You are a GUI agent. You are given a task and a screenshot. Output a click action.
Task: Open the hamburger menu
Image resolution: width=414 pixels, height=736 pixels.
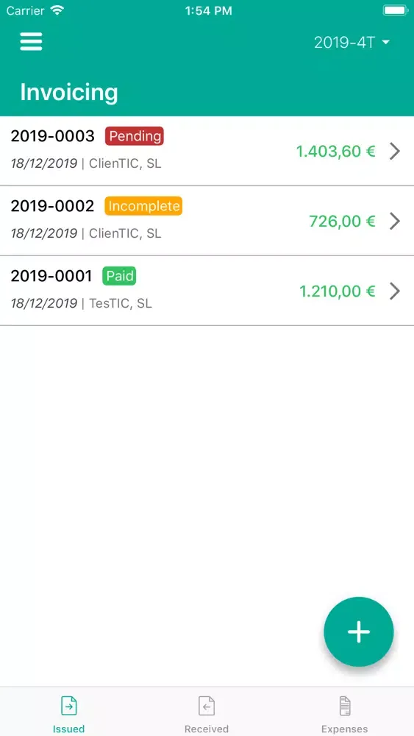[x=31, y=42]
